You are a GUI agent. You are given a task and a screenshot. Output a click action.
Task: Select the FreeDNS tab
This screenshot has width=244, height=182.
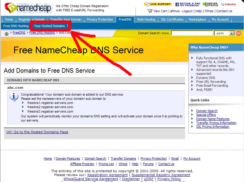click(125, 19)
